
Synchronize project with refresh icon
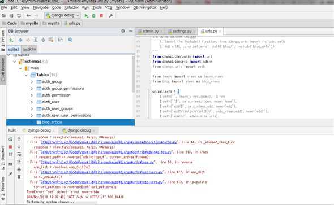pos(19,15)
